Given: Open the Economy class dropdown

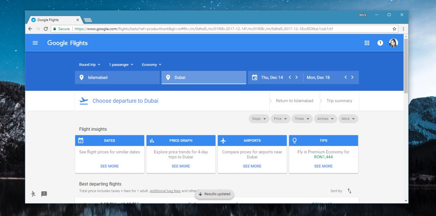Looking at the screenshot, I should coord(152,65).
